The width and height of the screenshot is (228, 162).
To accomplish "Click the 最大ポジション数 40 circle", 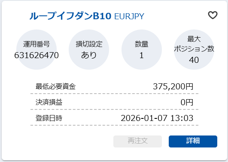I will pyautogui.click(x=194, y=50).
